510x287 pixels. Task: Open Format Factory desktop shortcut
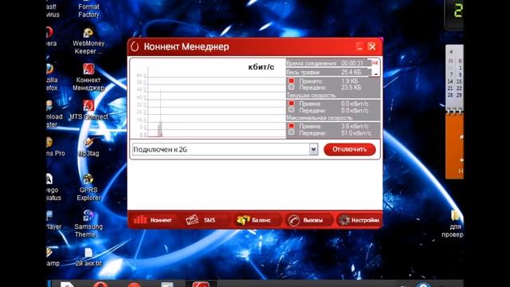[x=88, y=10]
